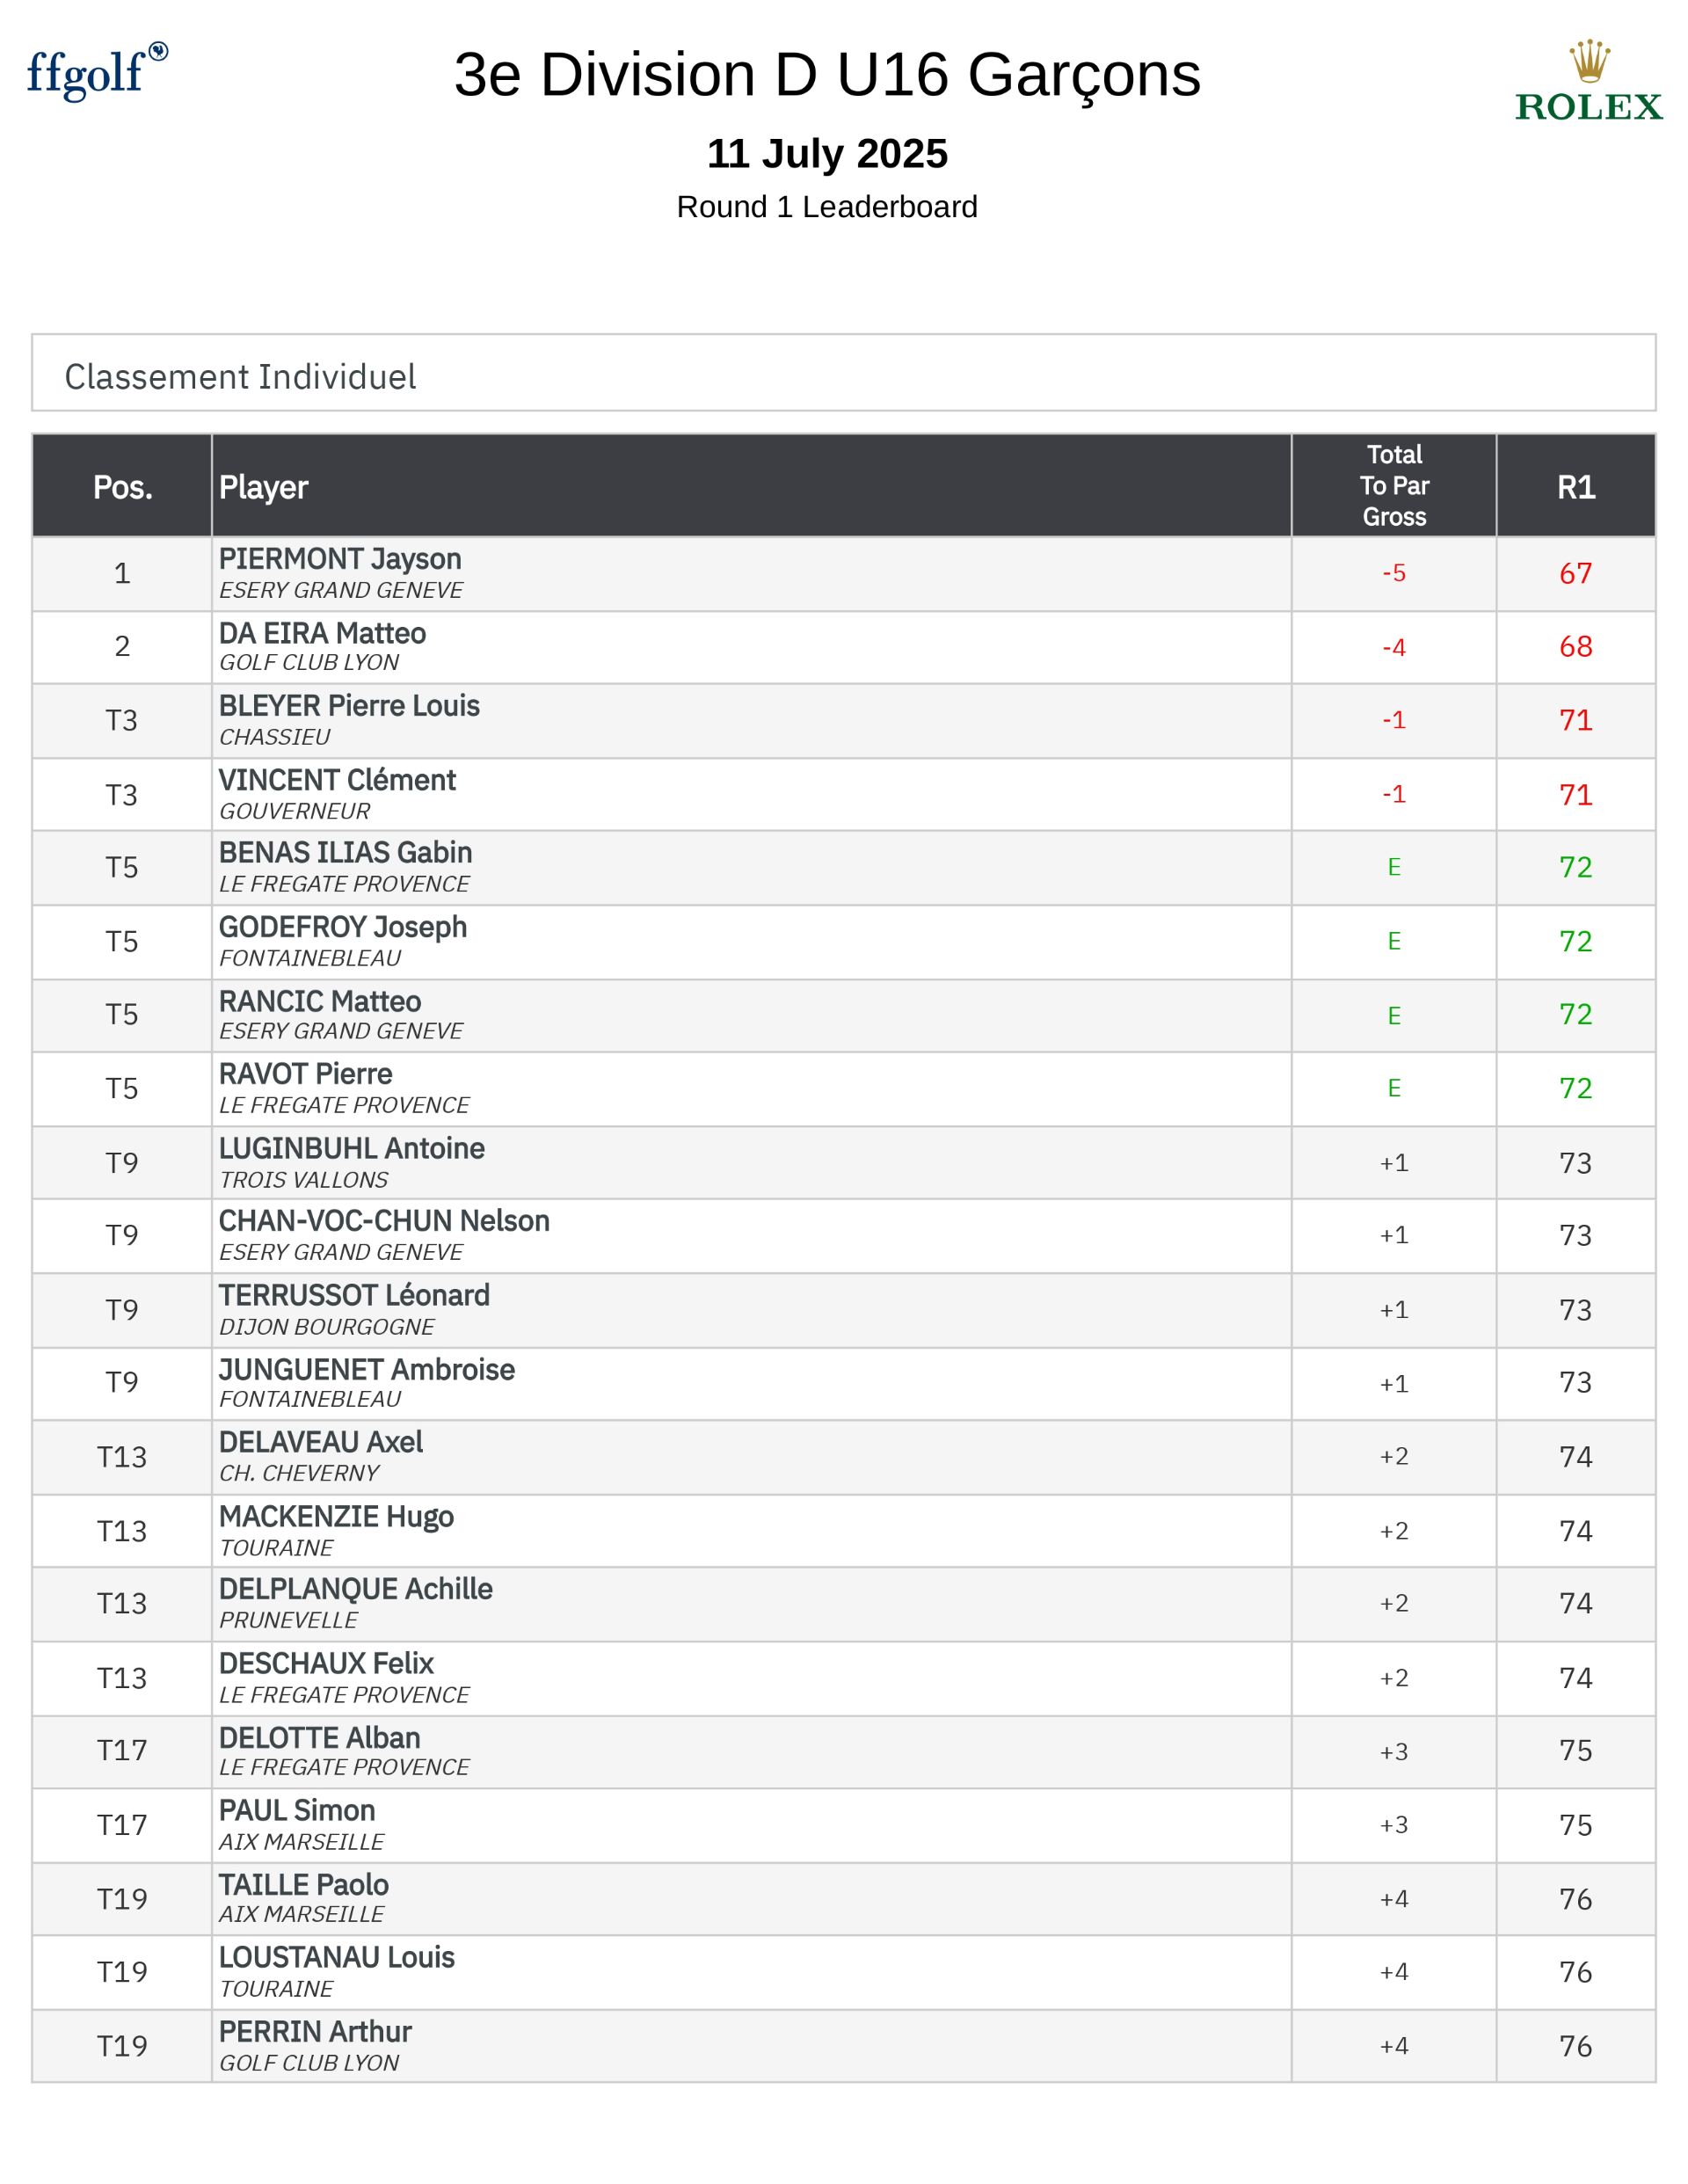Click the Classement Individuel section header

click(240, 377)
